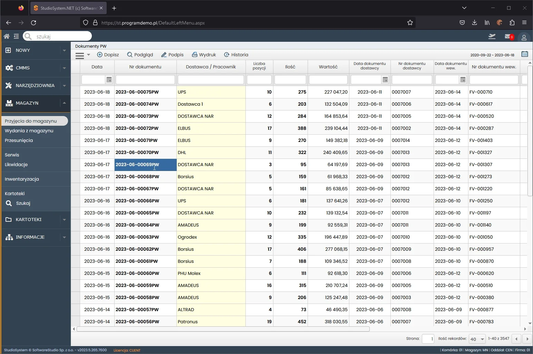This screenshot has height=354, width=533.
Task: Collapse the MAGAZYN menu section
Action: click(x=64, y=103)
